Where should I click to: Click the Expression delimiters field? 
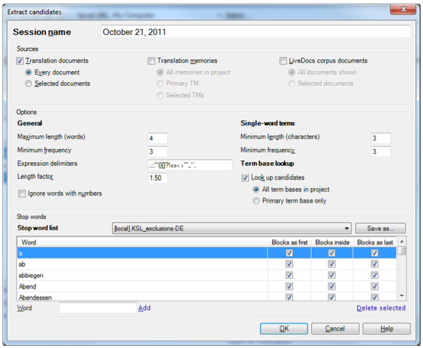tap(190, 165)
